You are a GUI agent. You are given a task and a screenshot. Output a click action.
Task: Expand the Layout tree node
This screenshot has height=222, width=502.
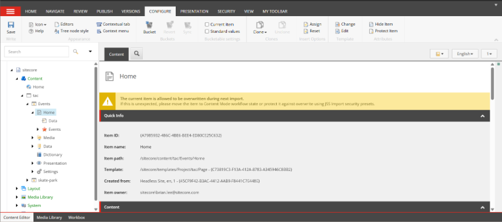point(17,189)
